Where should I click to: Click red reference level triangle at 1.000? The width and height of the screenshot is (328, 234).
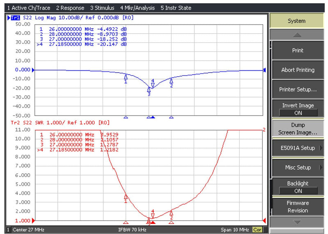pyautogui.click(x=33, y=220)
